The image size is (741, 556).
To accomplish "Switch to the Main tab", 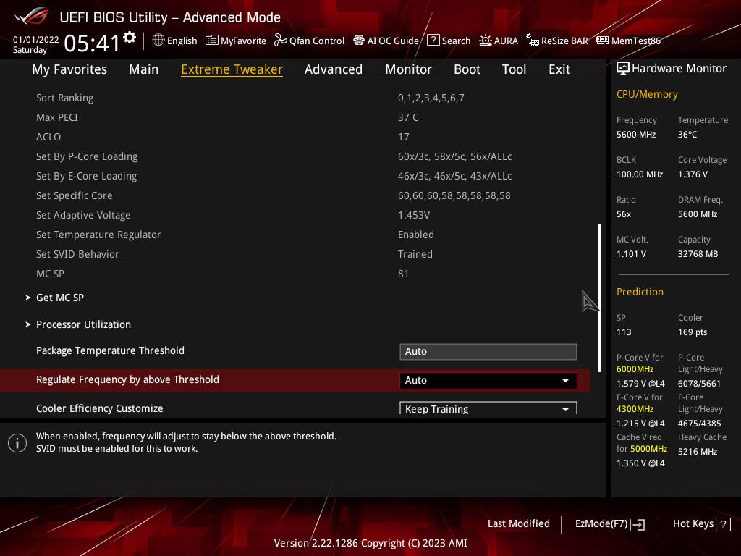I will pyautogui.click(x=144, y=69).
